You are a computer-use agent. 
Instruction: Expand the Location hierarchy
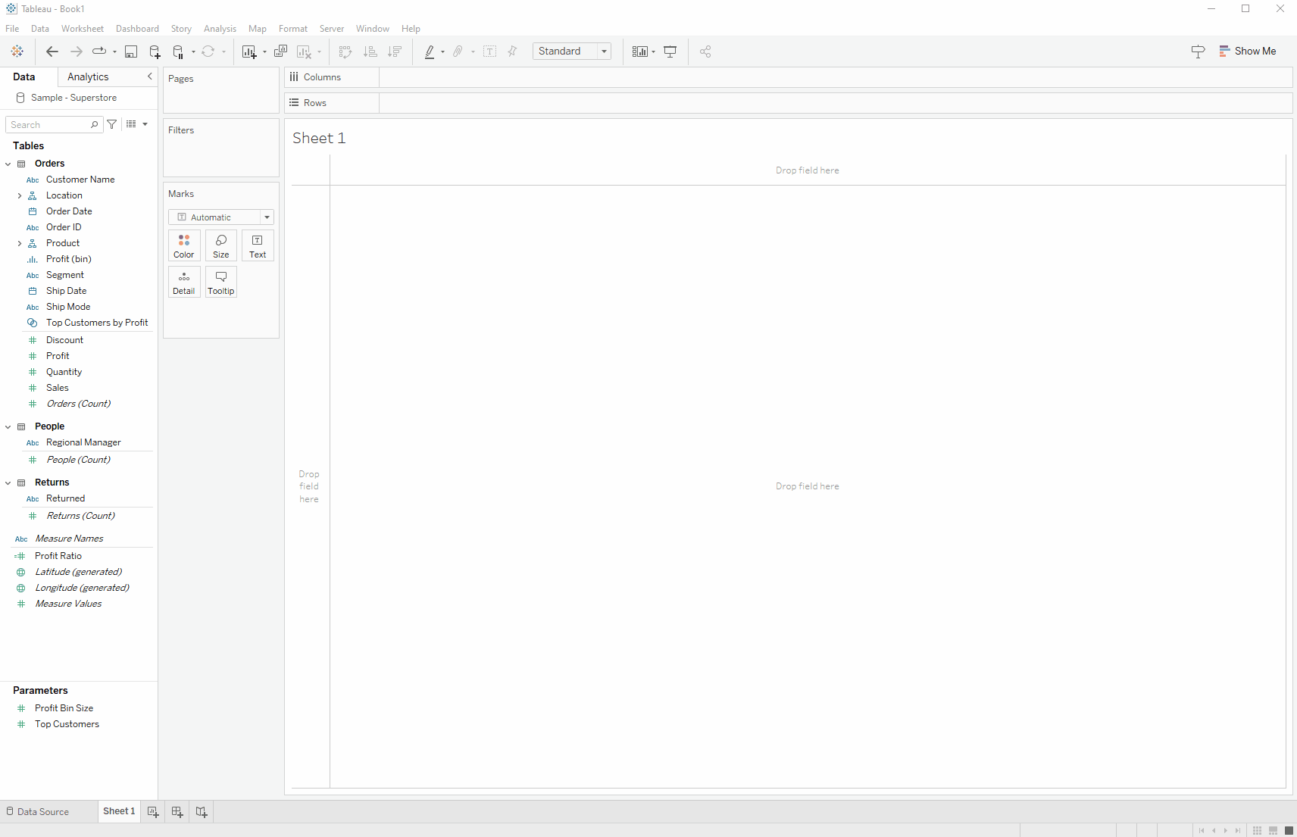click(x=20, y=195)
